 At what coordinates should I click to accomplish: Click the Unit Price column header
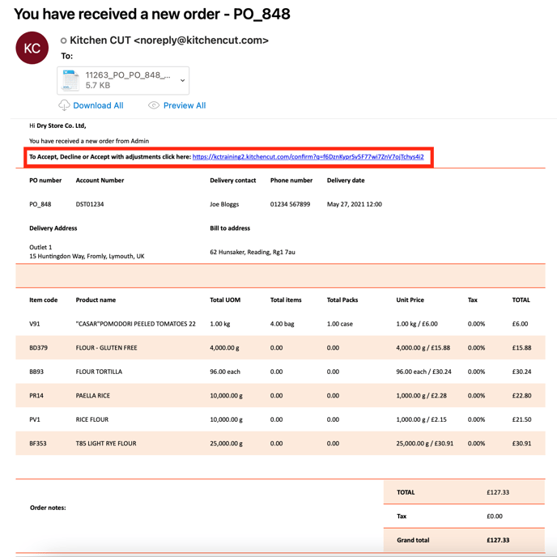pos(410,300)
